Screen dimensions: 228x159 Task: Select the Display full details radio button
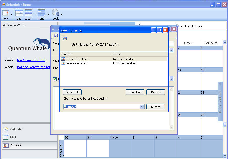coord(177,26)
